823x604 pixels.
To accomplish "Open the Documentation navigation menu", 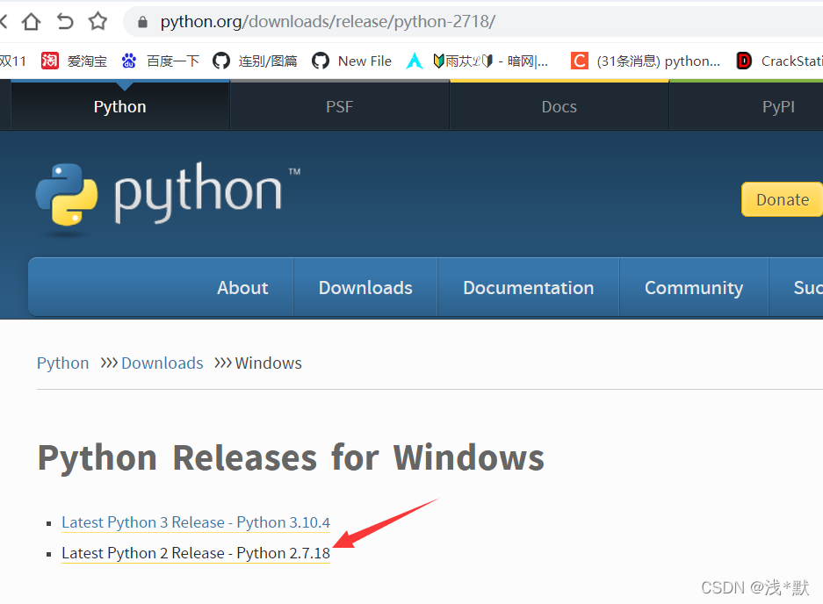I will [528, 288].
